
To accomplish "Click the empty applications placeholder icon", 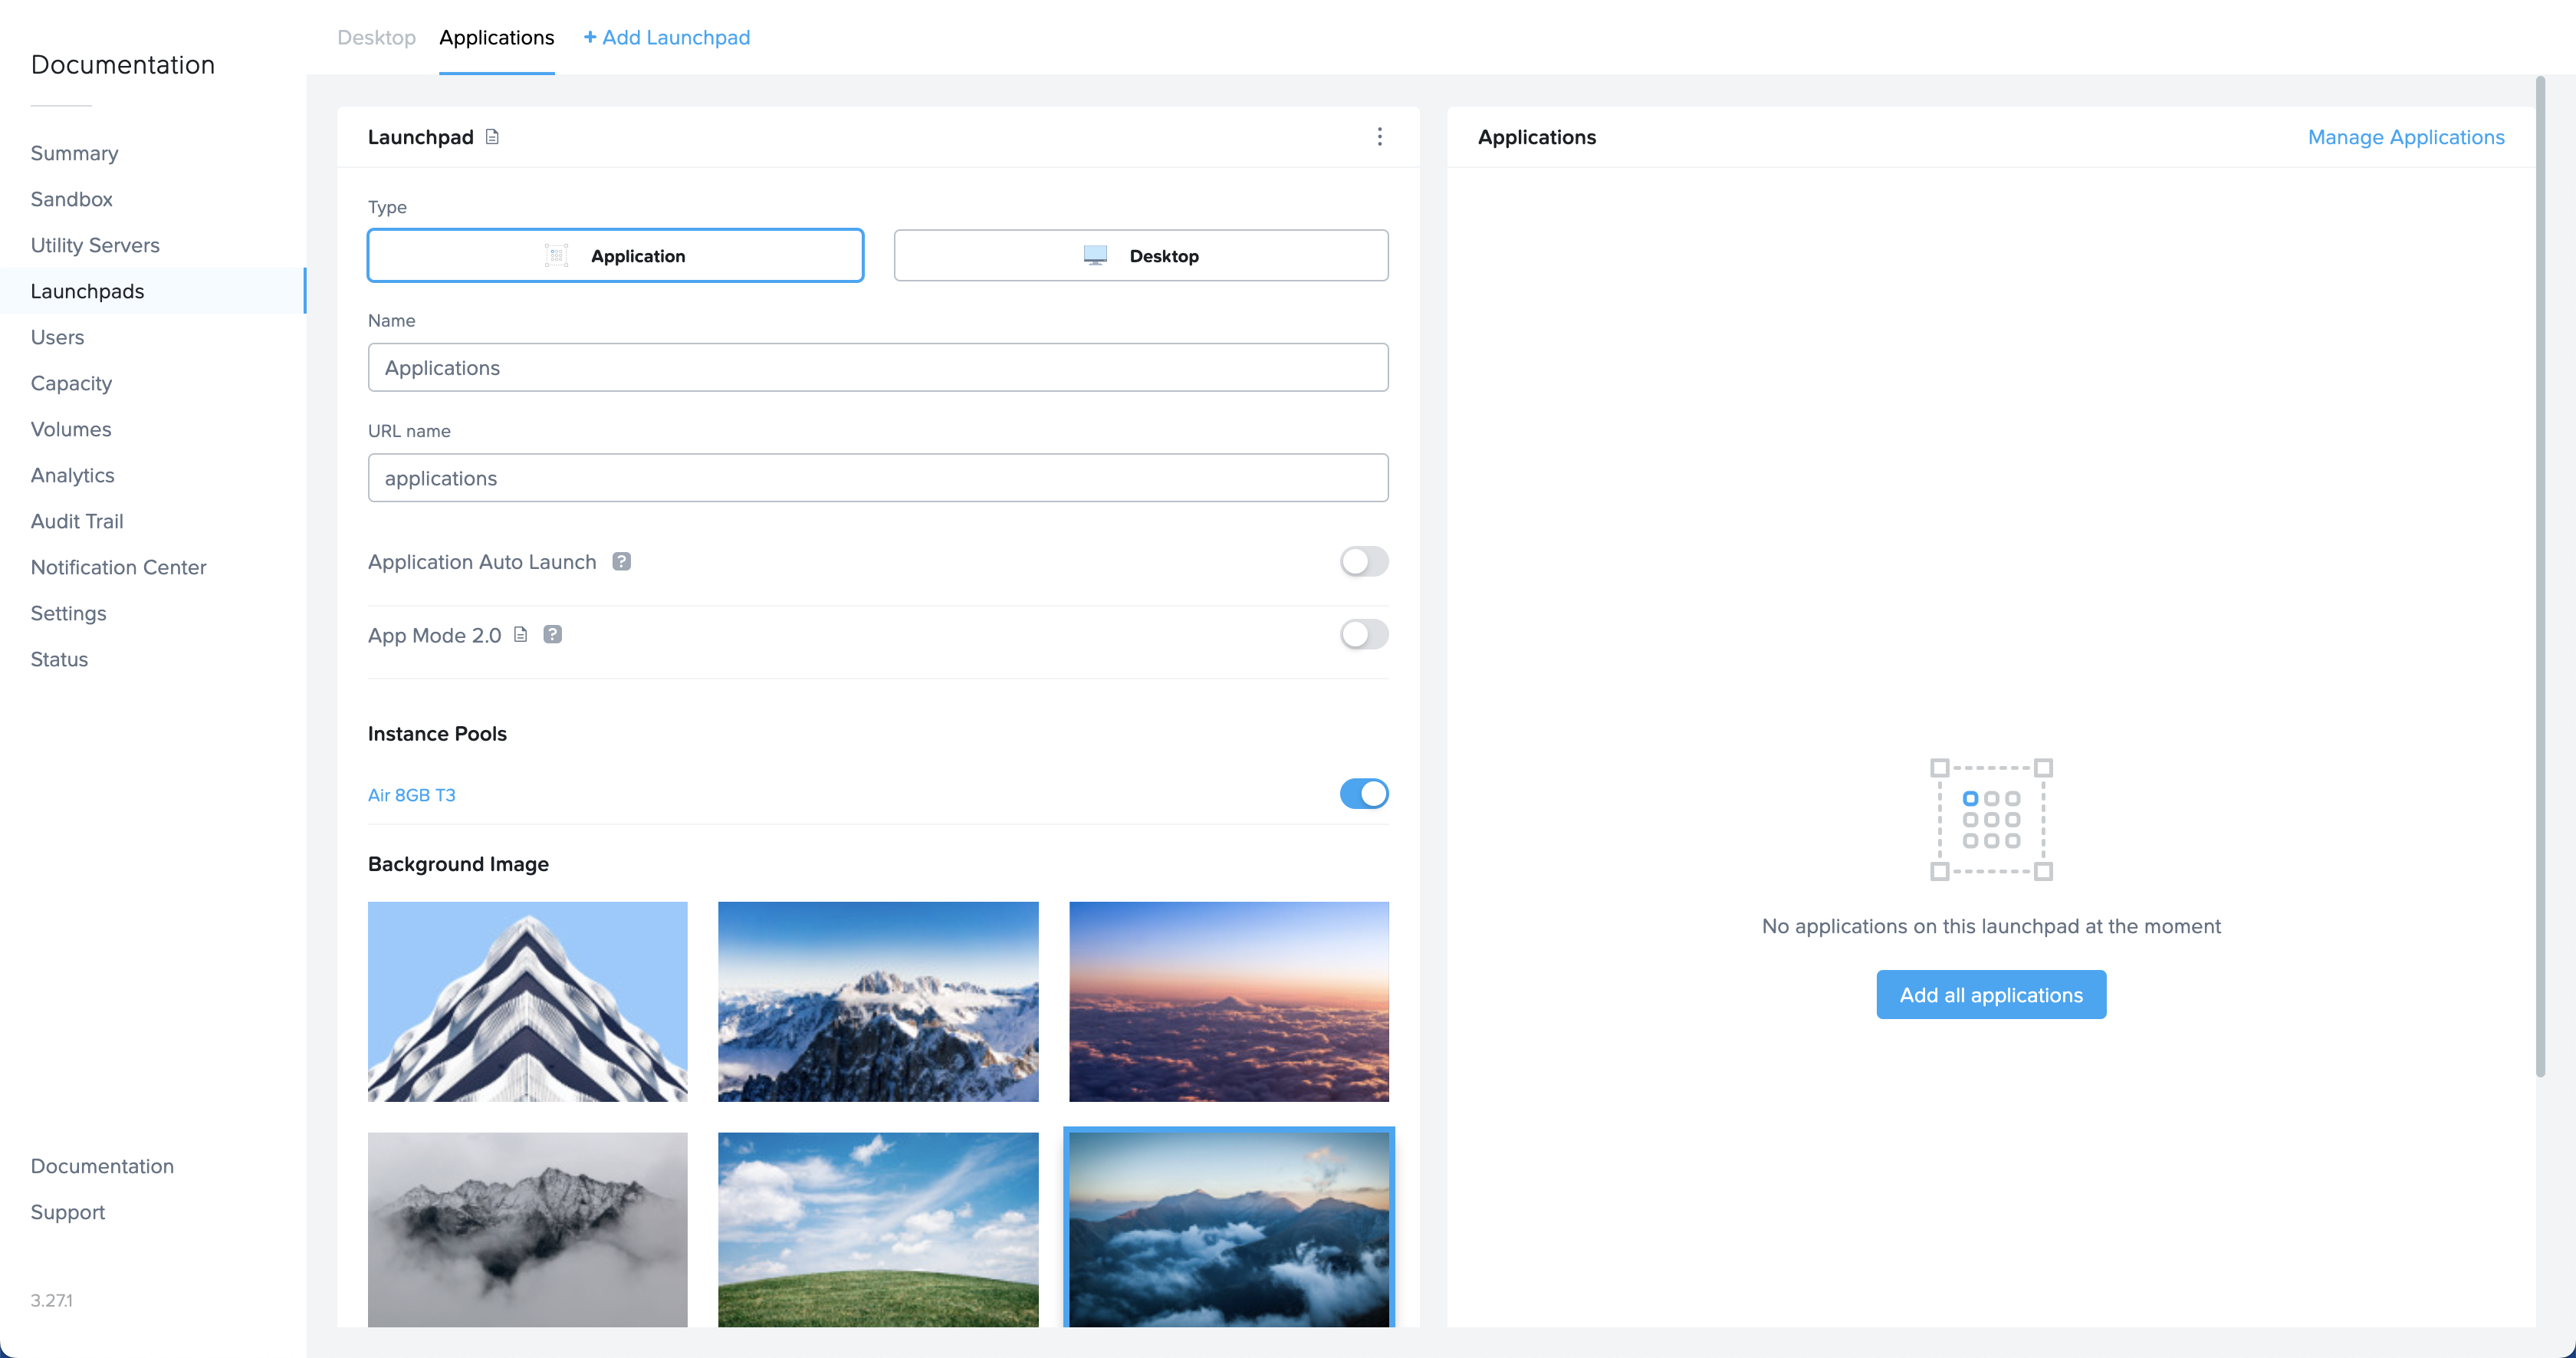I will tap(1990, 820).
